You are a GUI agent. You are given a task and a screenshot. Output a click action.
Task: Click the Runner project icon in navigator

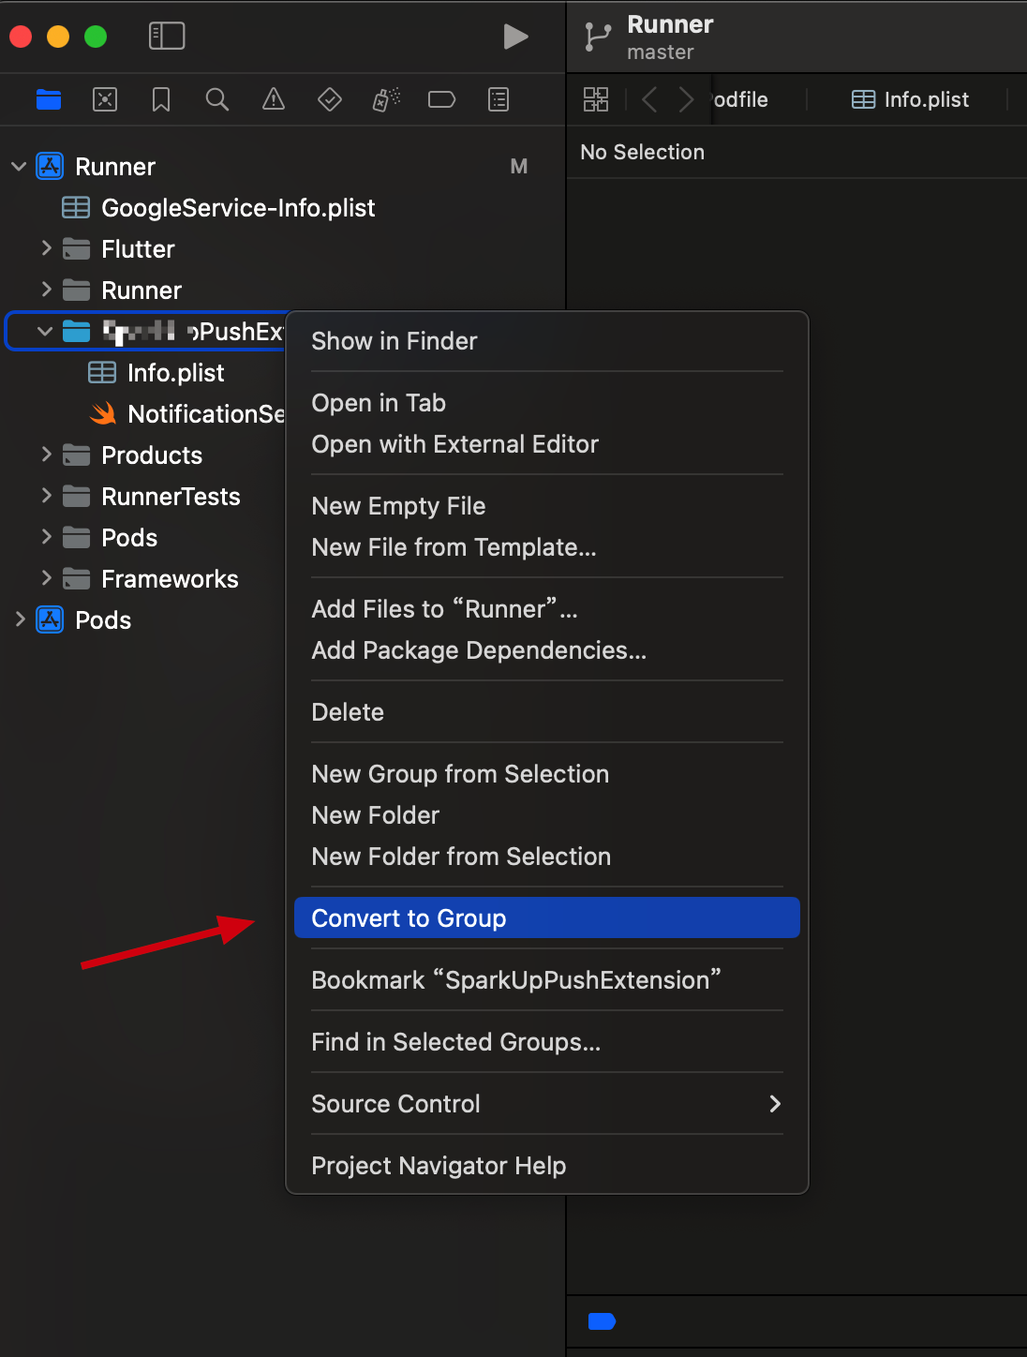(x=50, y=167)
